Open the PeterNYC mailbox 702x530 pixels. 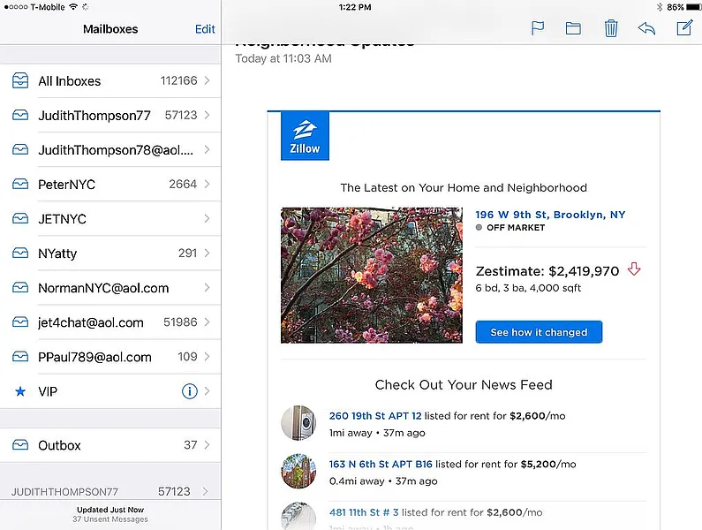coord(67,185)
